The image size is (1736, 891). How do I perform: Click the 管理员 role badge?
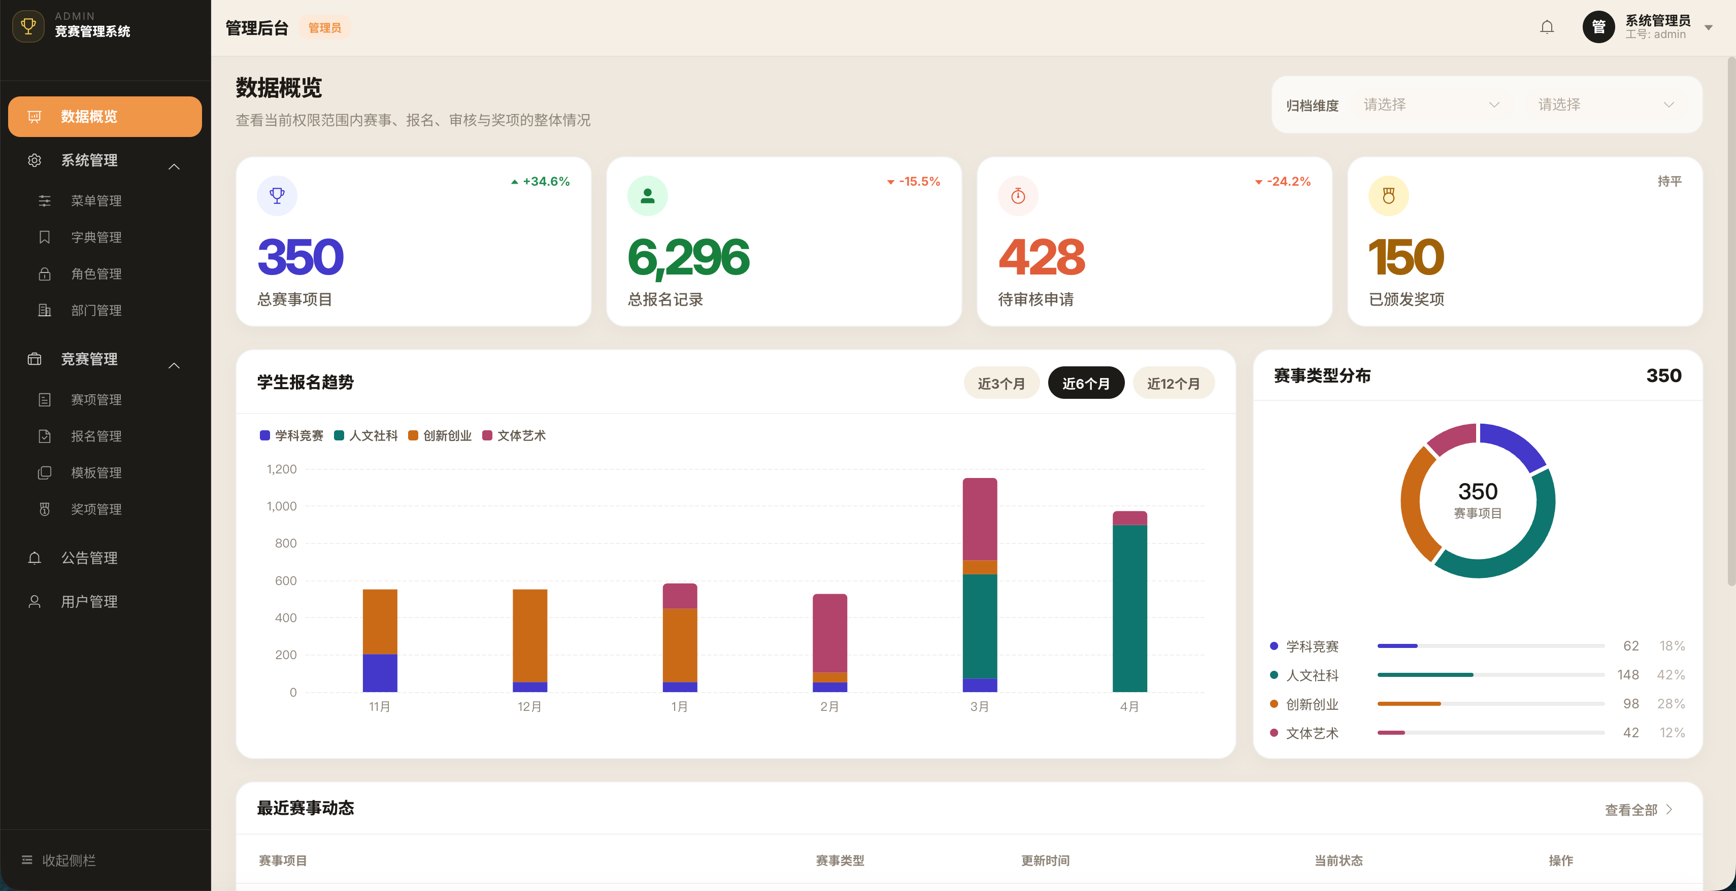pos(325,27)
